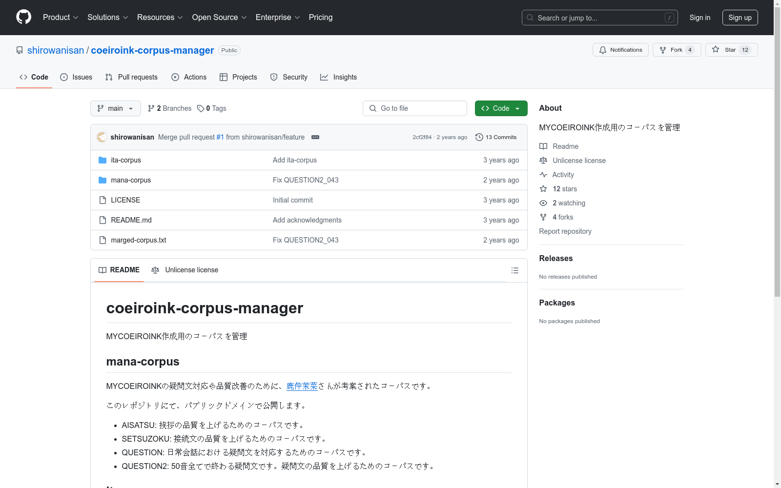This screenshot has width=781, height=488.
Task: Open the ita-corpus folder
Action: tap(126, 160)
